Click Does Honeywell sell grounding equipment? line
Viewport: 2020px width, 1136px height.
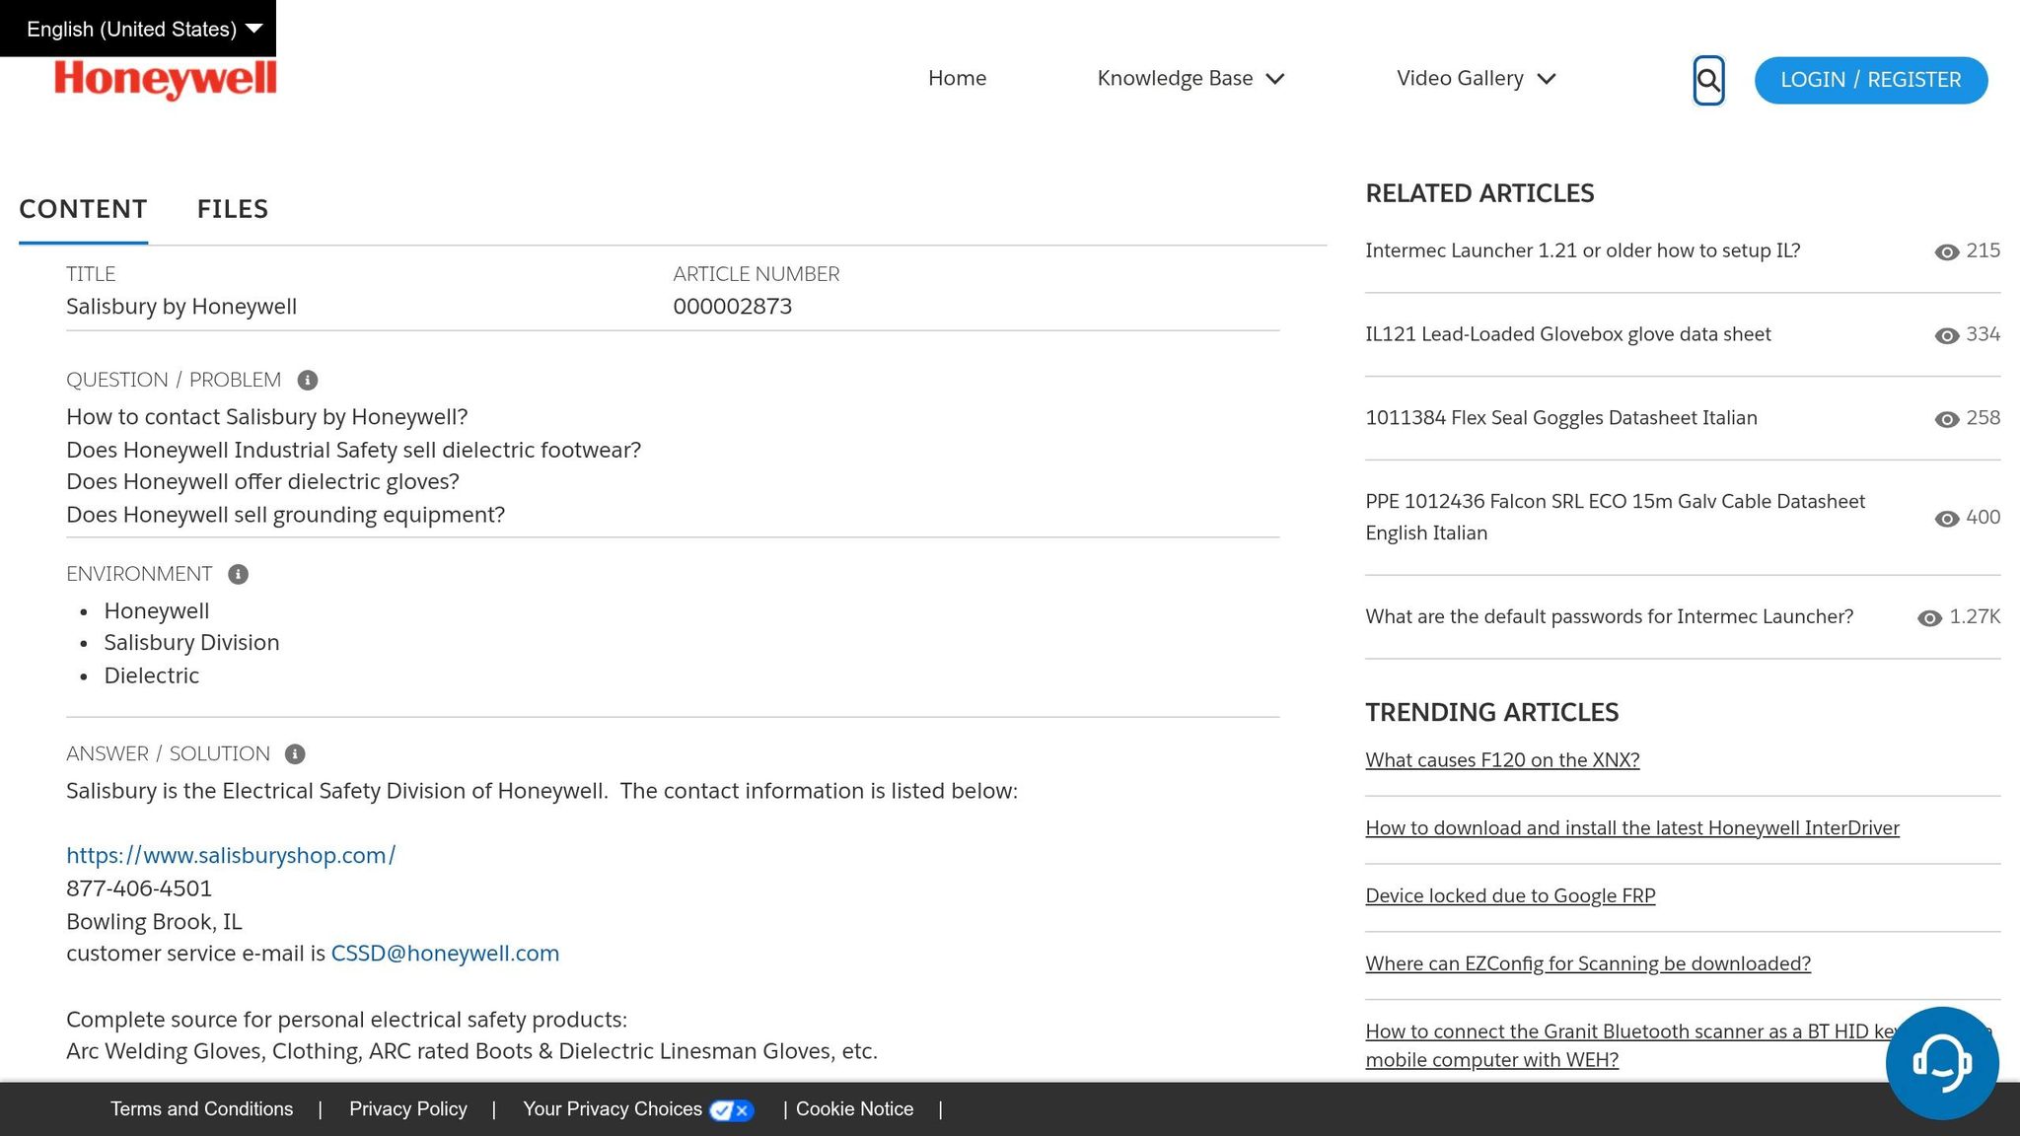(x=285, y=515)
